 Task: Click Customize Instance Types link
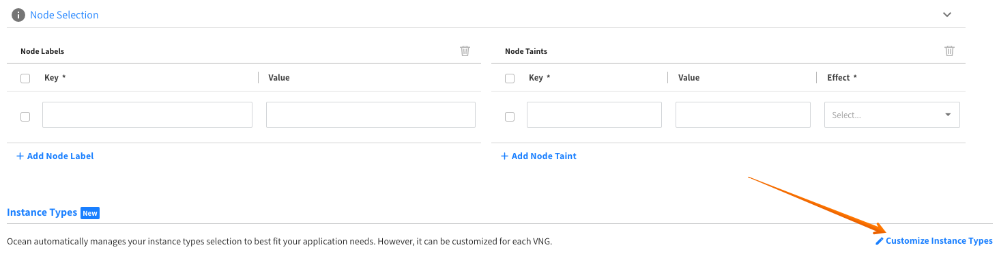pos(939,241)
